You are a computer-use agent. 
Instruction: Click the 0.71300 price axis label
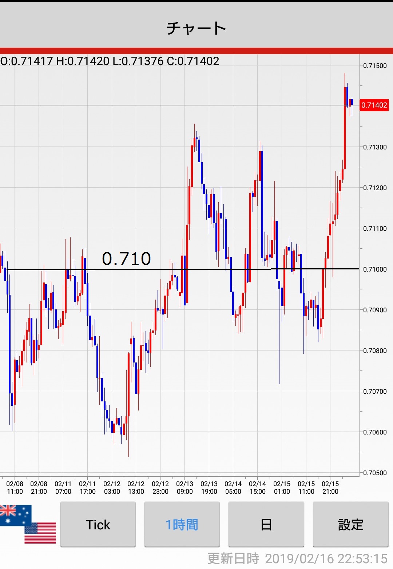point(375,147)
